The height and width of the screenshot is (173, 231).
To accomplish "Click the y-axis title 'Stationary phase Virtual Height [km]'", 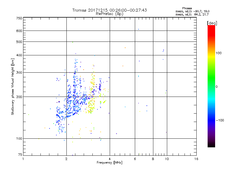I will click(13, 87).
